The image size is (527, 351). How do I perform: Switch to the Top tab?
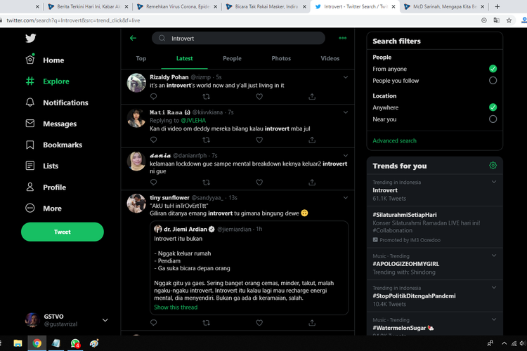[x=141, y=58]
